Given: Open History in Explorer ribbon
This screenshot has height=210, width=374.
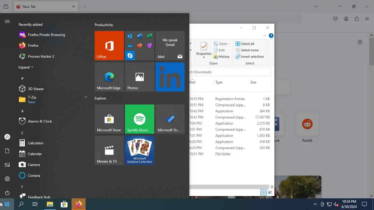Looking at the screenshot, I should (221, 57).
